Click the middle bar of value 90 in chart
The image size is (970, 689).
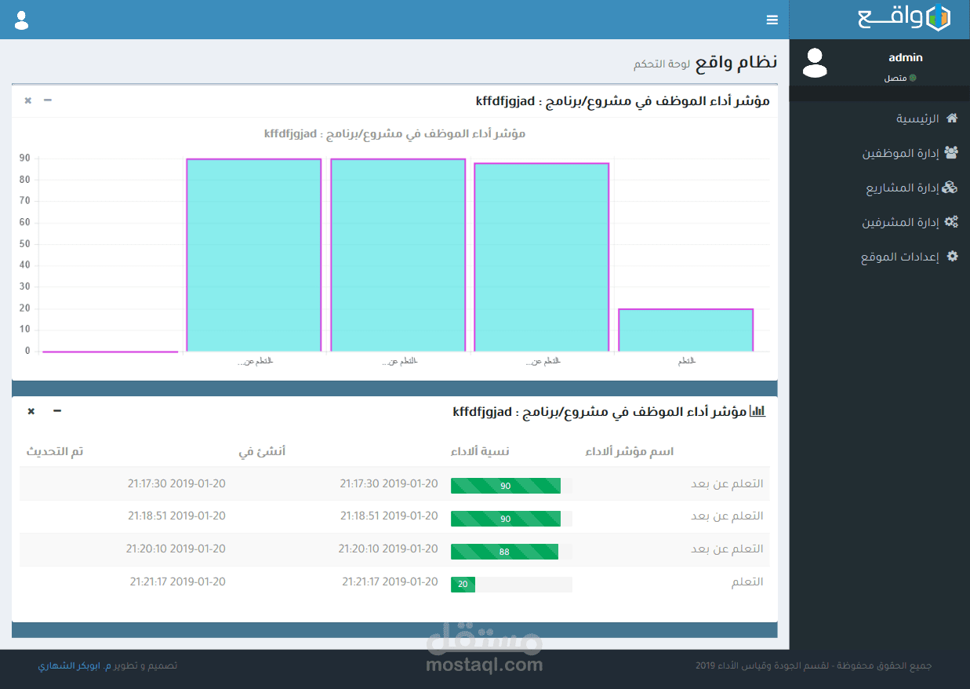coord(398,255)
